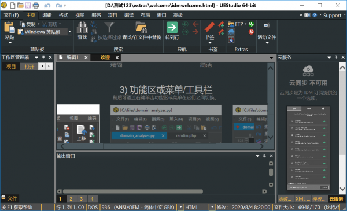Click the find next binoculars icon
This screenshot has width=347, height=211.
point(94,39)
